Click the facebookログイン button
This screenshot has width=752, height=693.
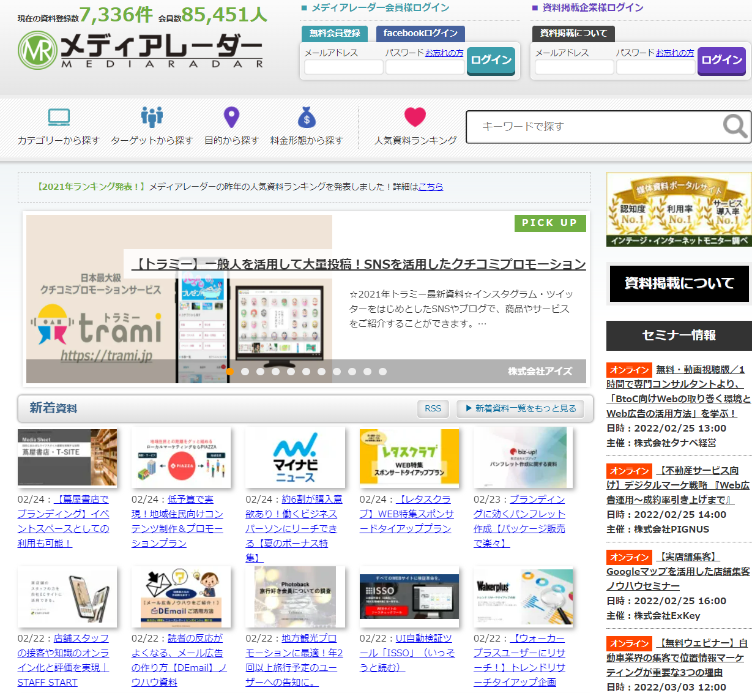coord(420,33)
